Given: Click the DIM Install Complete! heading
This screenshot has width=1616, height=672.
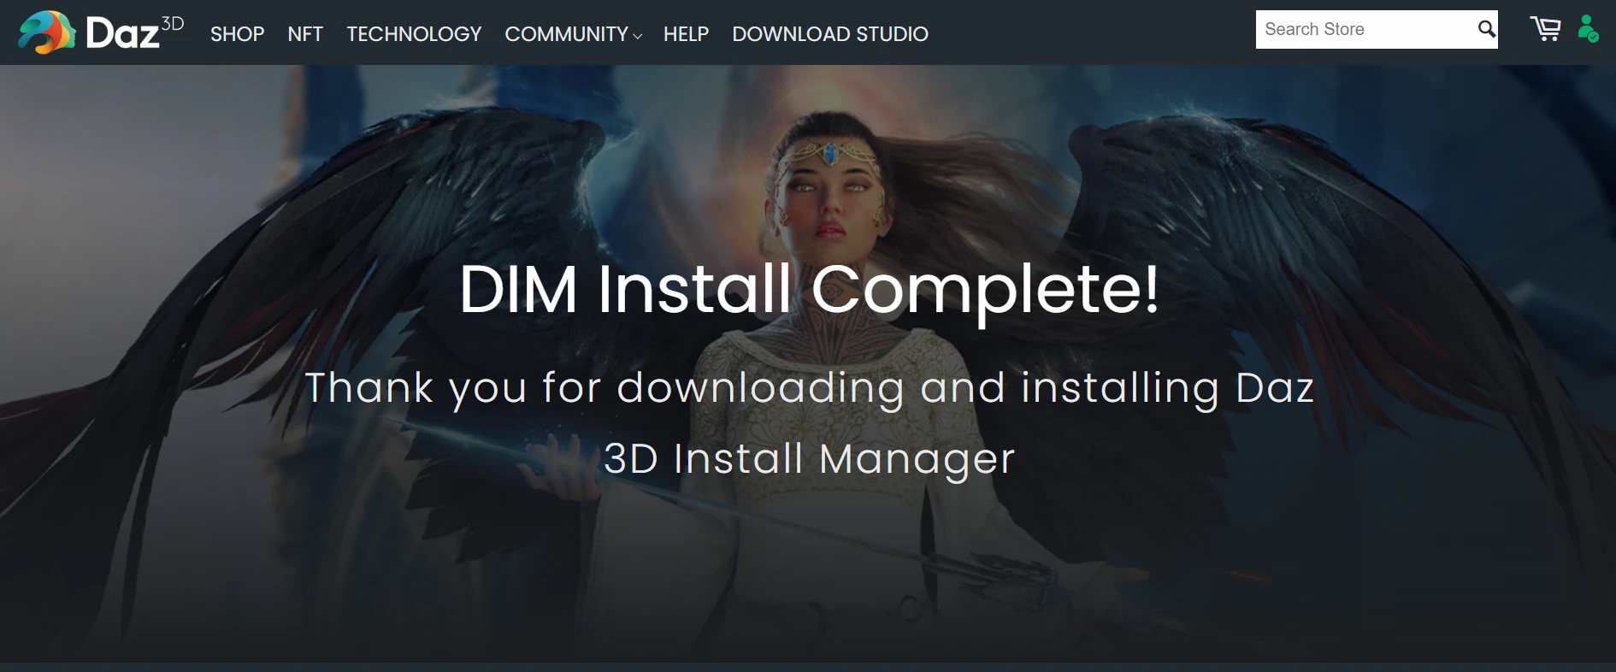Looking at the screenshot, I should [809, 289].
